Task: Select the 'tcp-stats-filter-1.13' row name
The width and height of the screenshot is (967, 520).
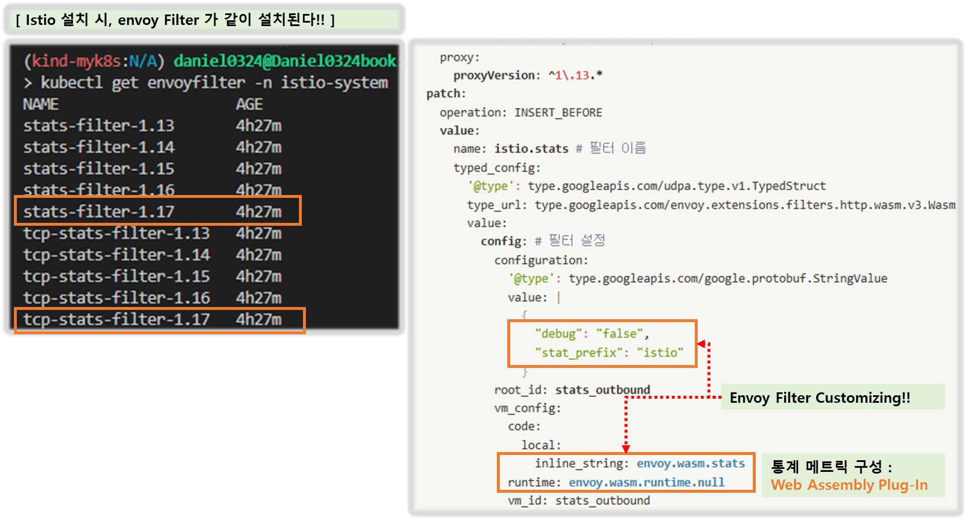Action: (117, 233)
